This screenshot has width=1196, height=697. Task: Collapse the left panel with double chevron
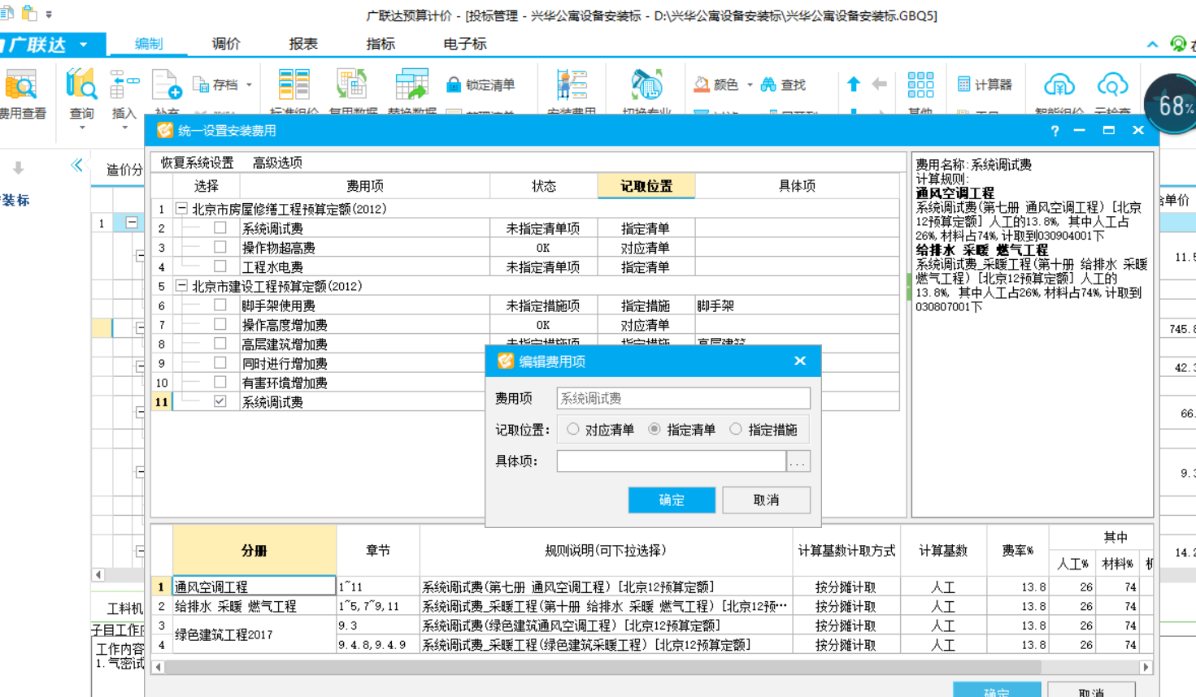(x=76, y=166)
